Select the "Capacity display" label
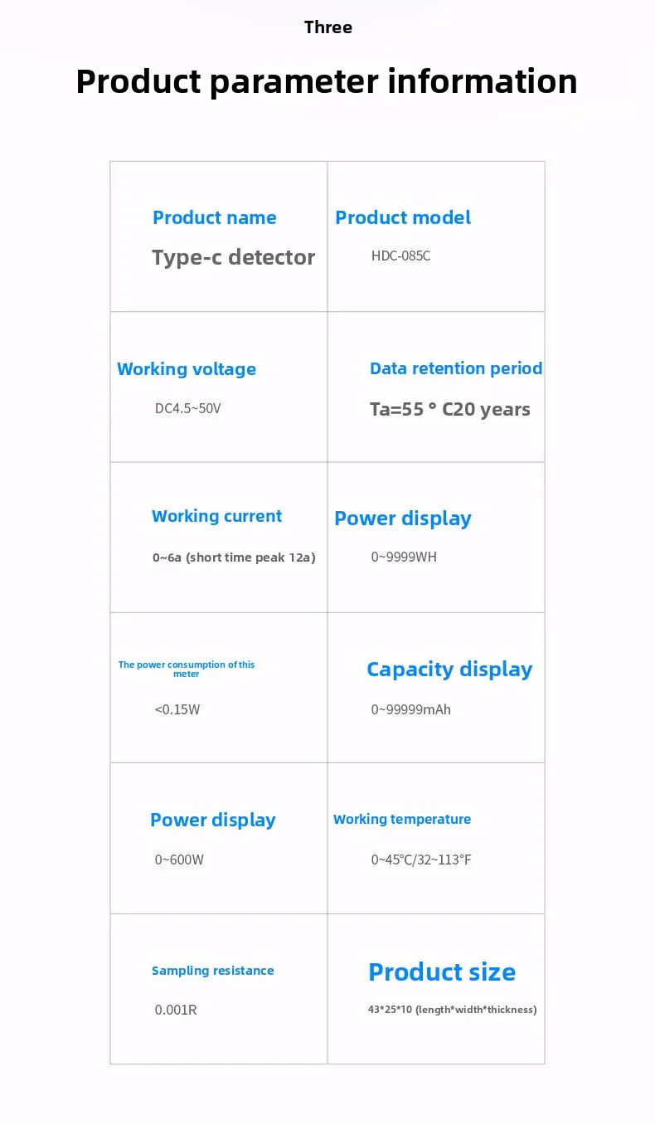 tap(449, 670)
